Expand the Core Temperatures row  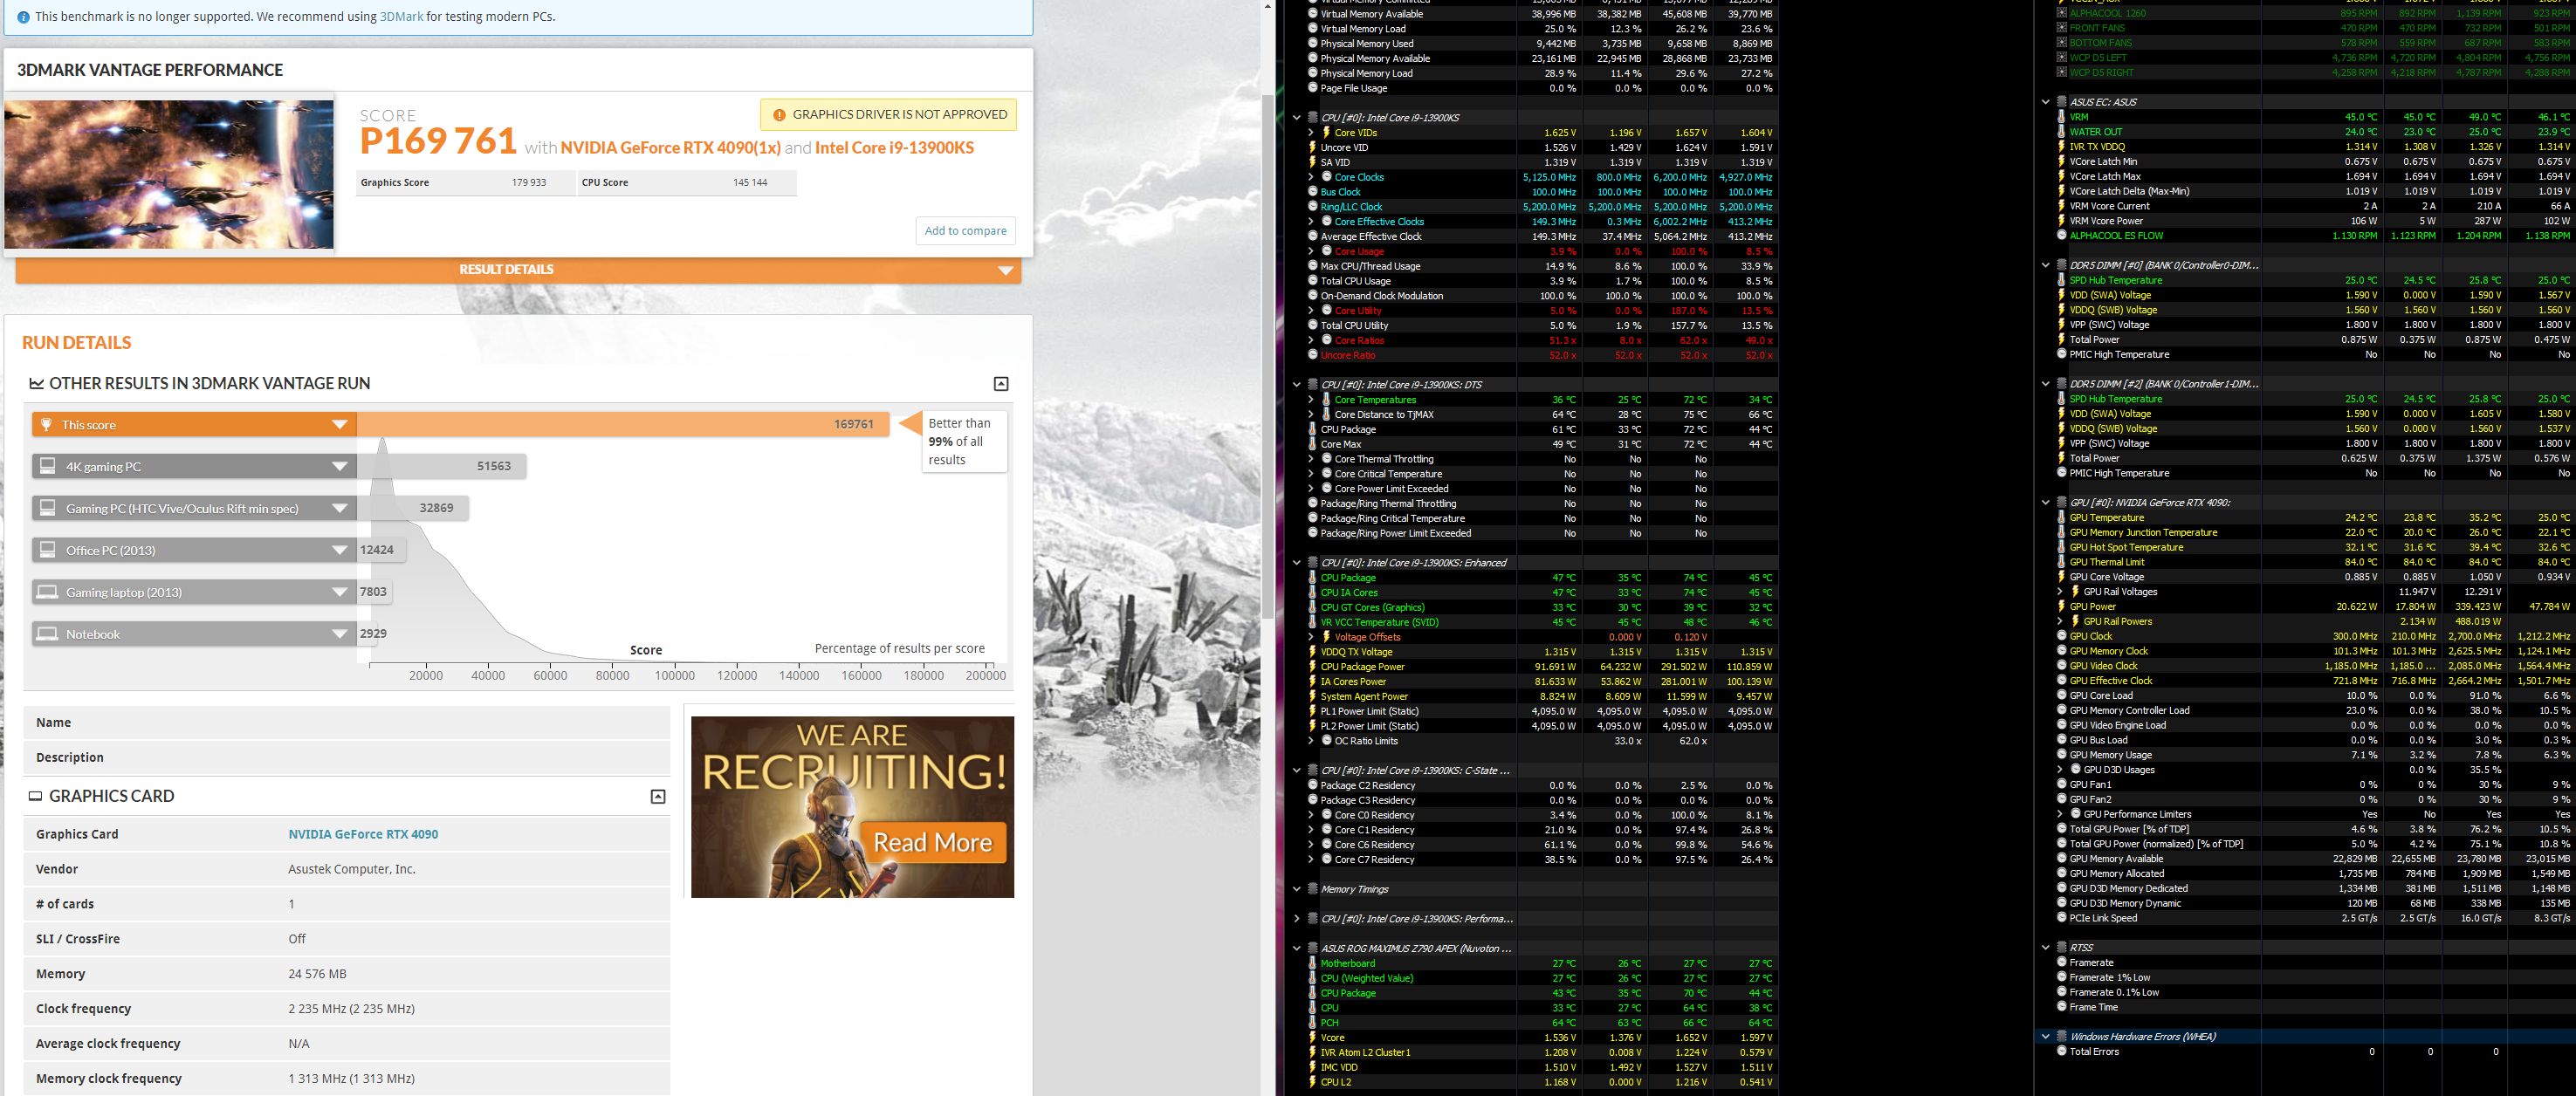(x=1311, y=400)
